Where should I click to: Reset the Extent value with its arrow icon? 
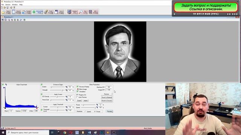click(66, 87)
